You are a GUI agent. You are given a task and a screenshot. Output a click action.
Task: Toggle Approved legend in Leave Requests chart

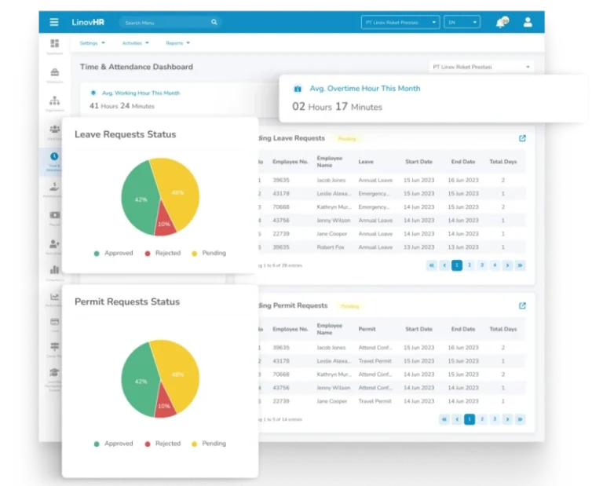click(x=114, y=254)
